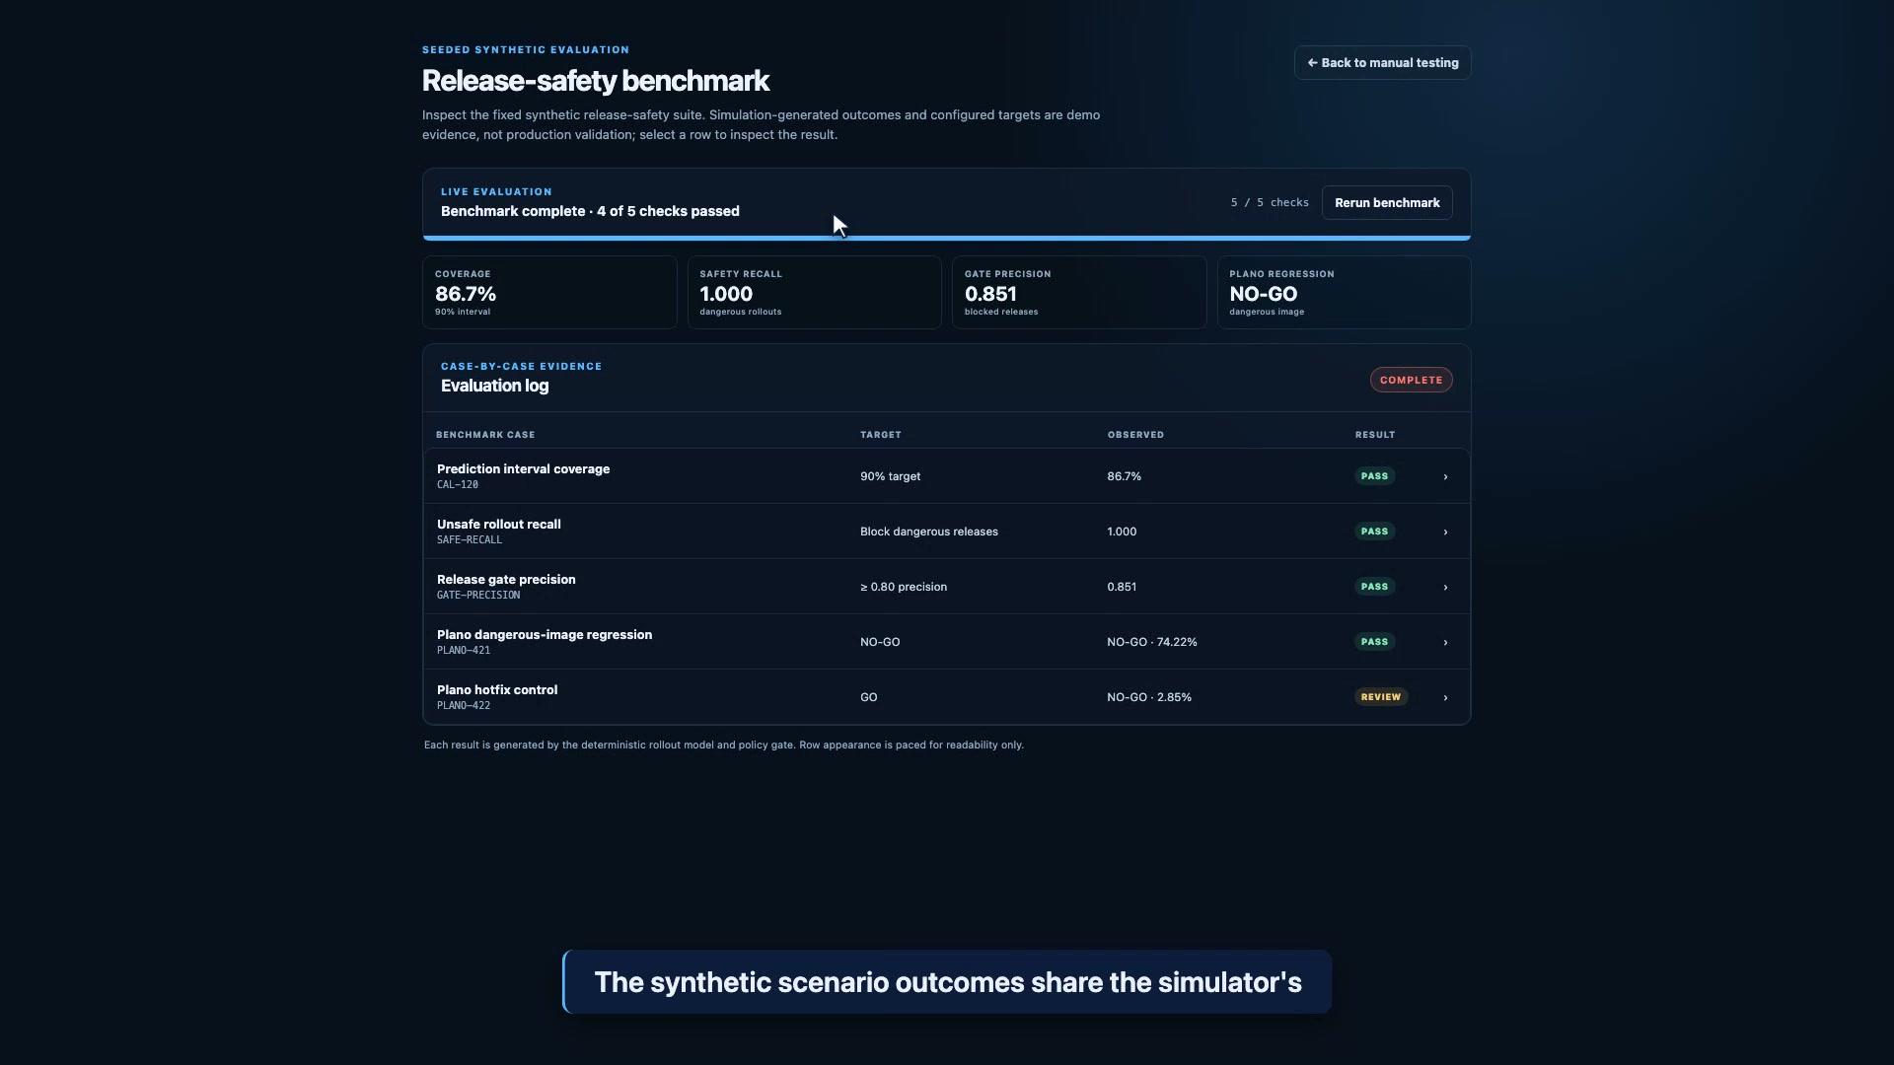Viewport: 1894px width, 1065px height.
Task: Expand the Prediction interval coverage row chevron
Action: (1445, 476)
